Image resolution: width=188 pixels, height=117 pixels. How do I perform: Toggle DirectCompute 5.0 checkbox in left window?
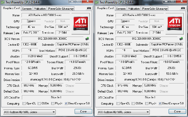click(x=66, y=103)
